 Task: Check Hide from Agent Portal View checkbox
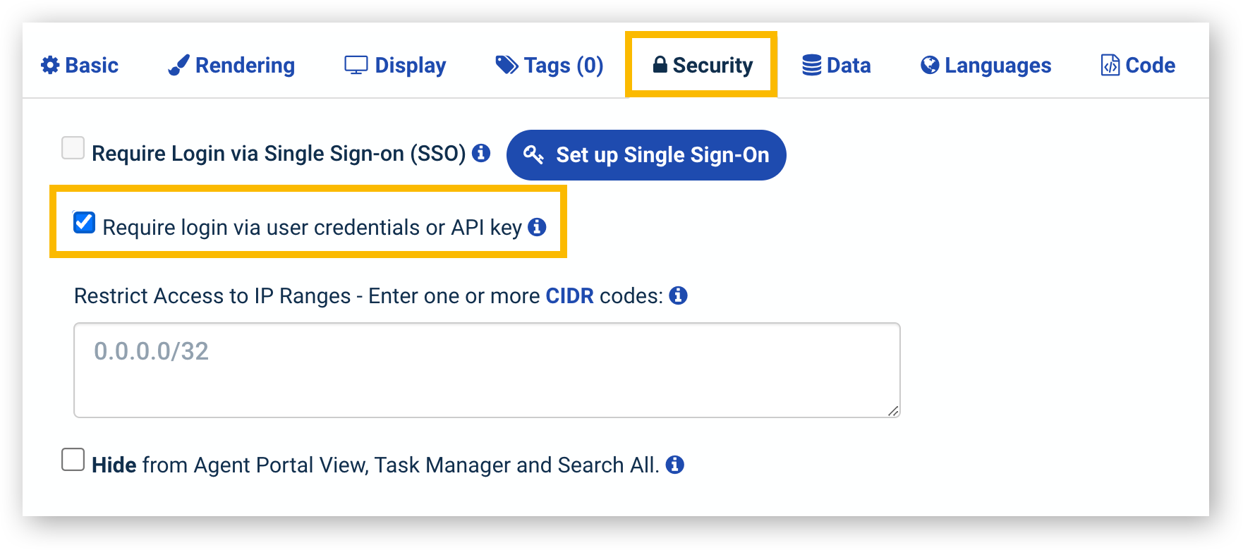pyautogui.click(x=73, y=459)
